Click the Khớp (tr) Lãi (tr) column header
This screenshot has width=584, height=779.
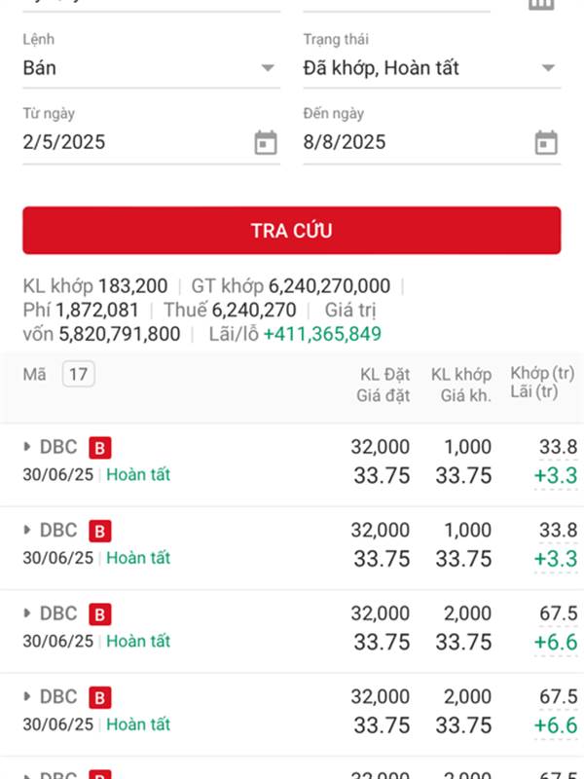pos(542,384)
